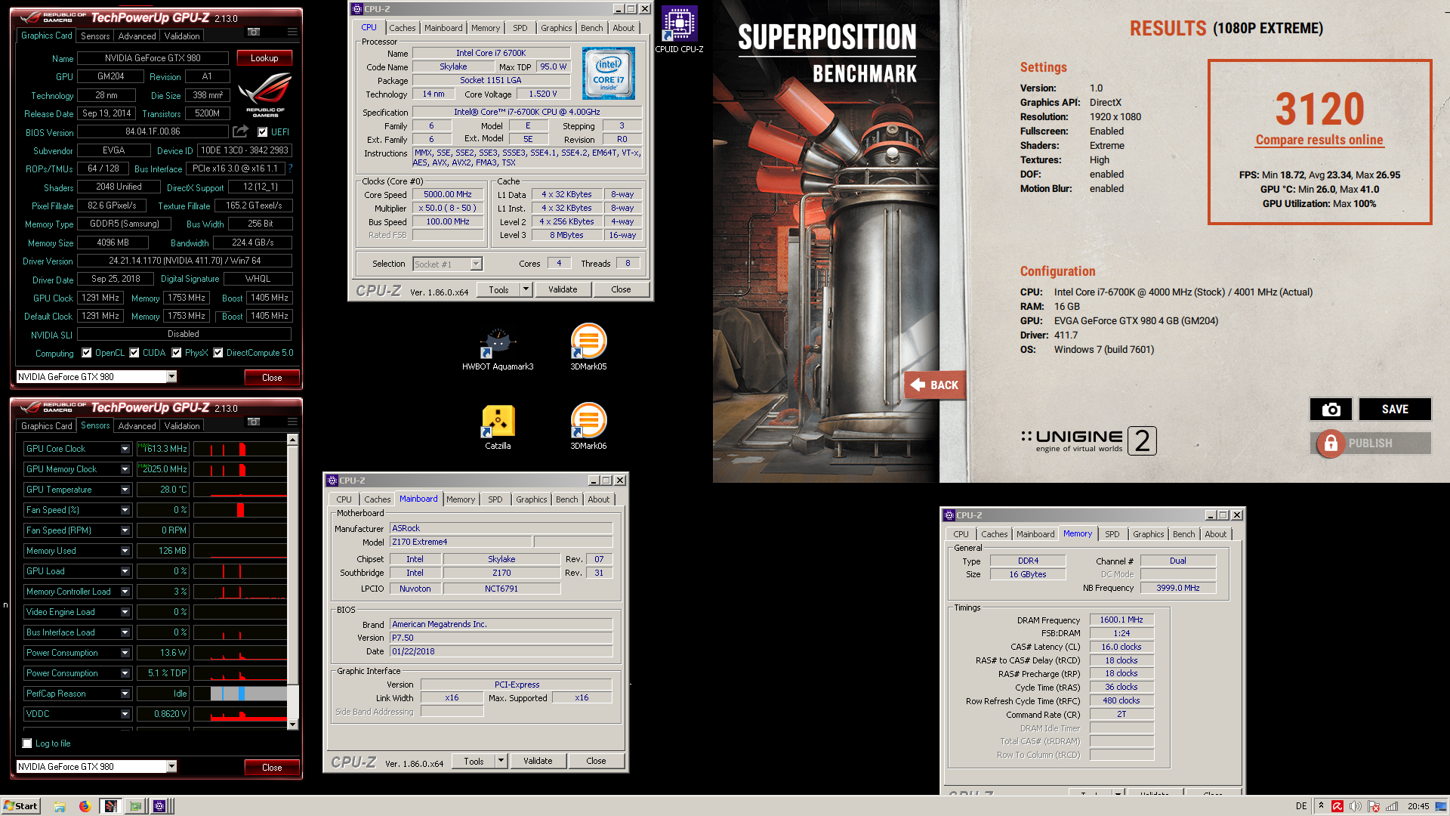
Task: Open the Windows Start menu
Action: (20, 805)
